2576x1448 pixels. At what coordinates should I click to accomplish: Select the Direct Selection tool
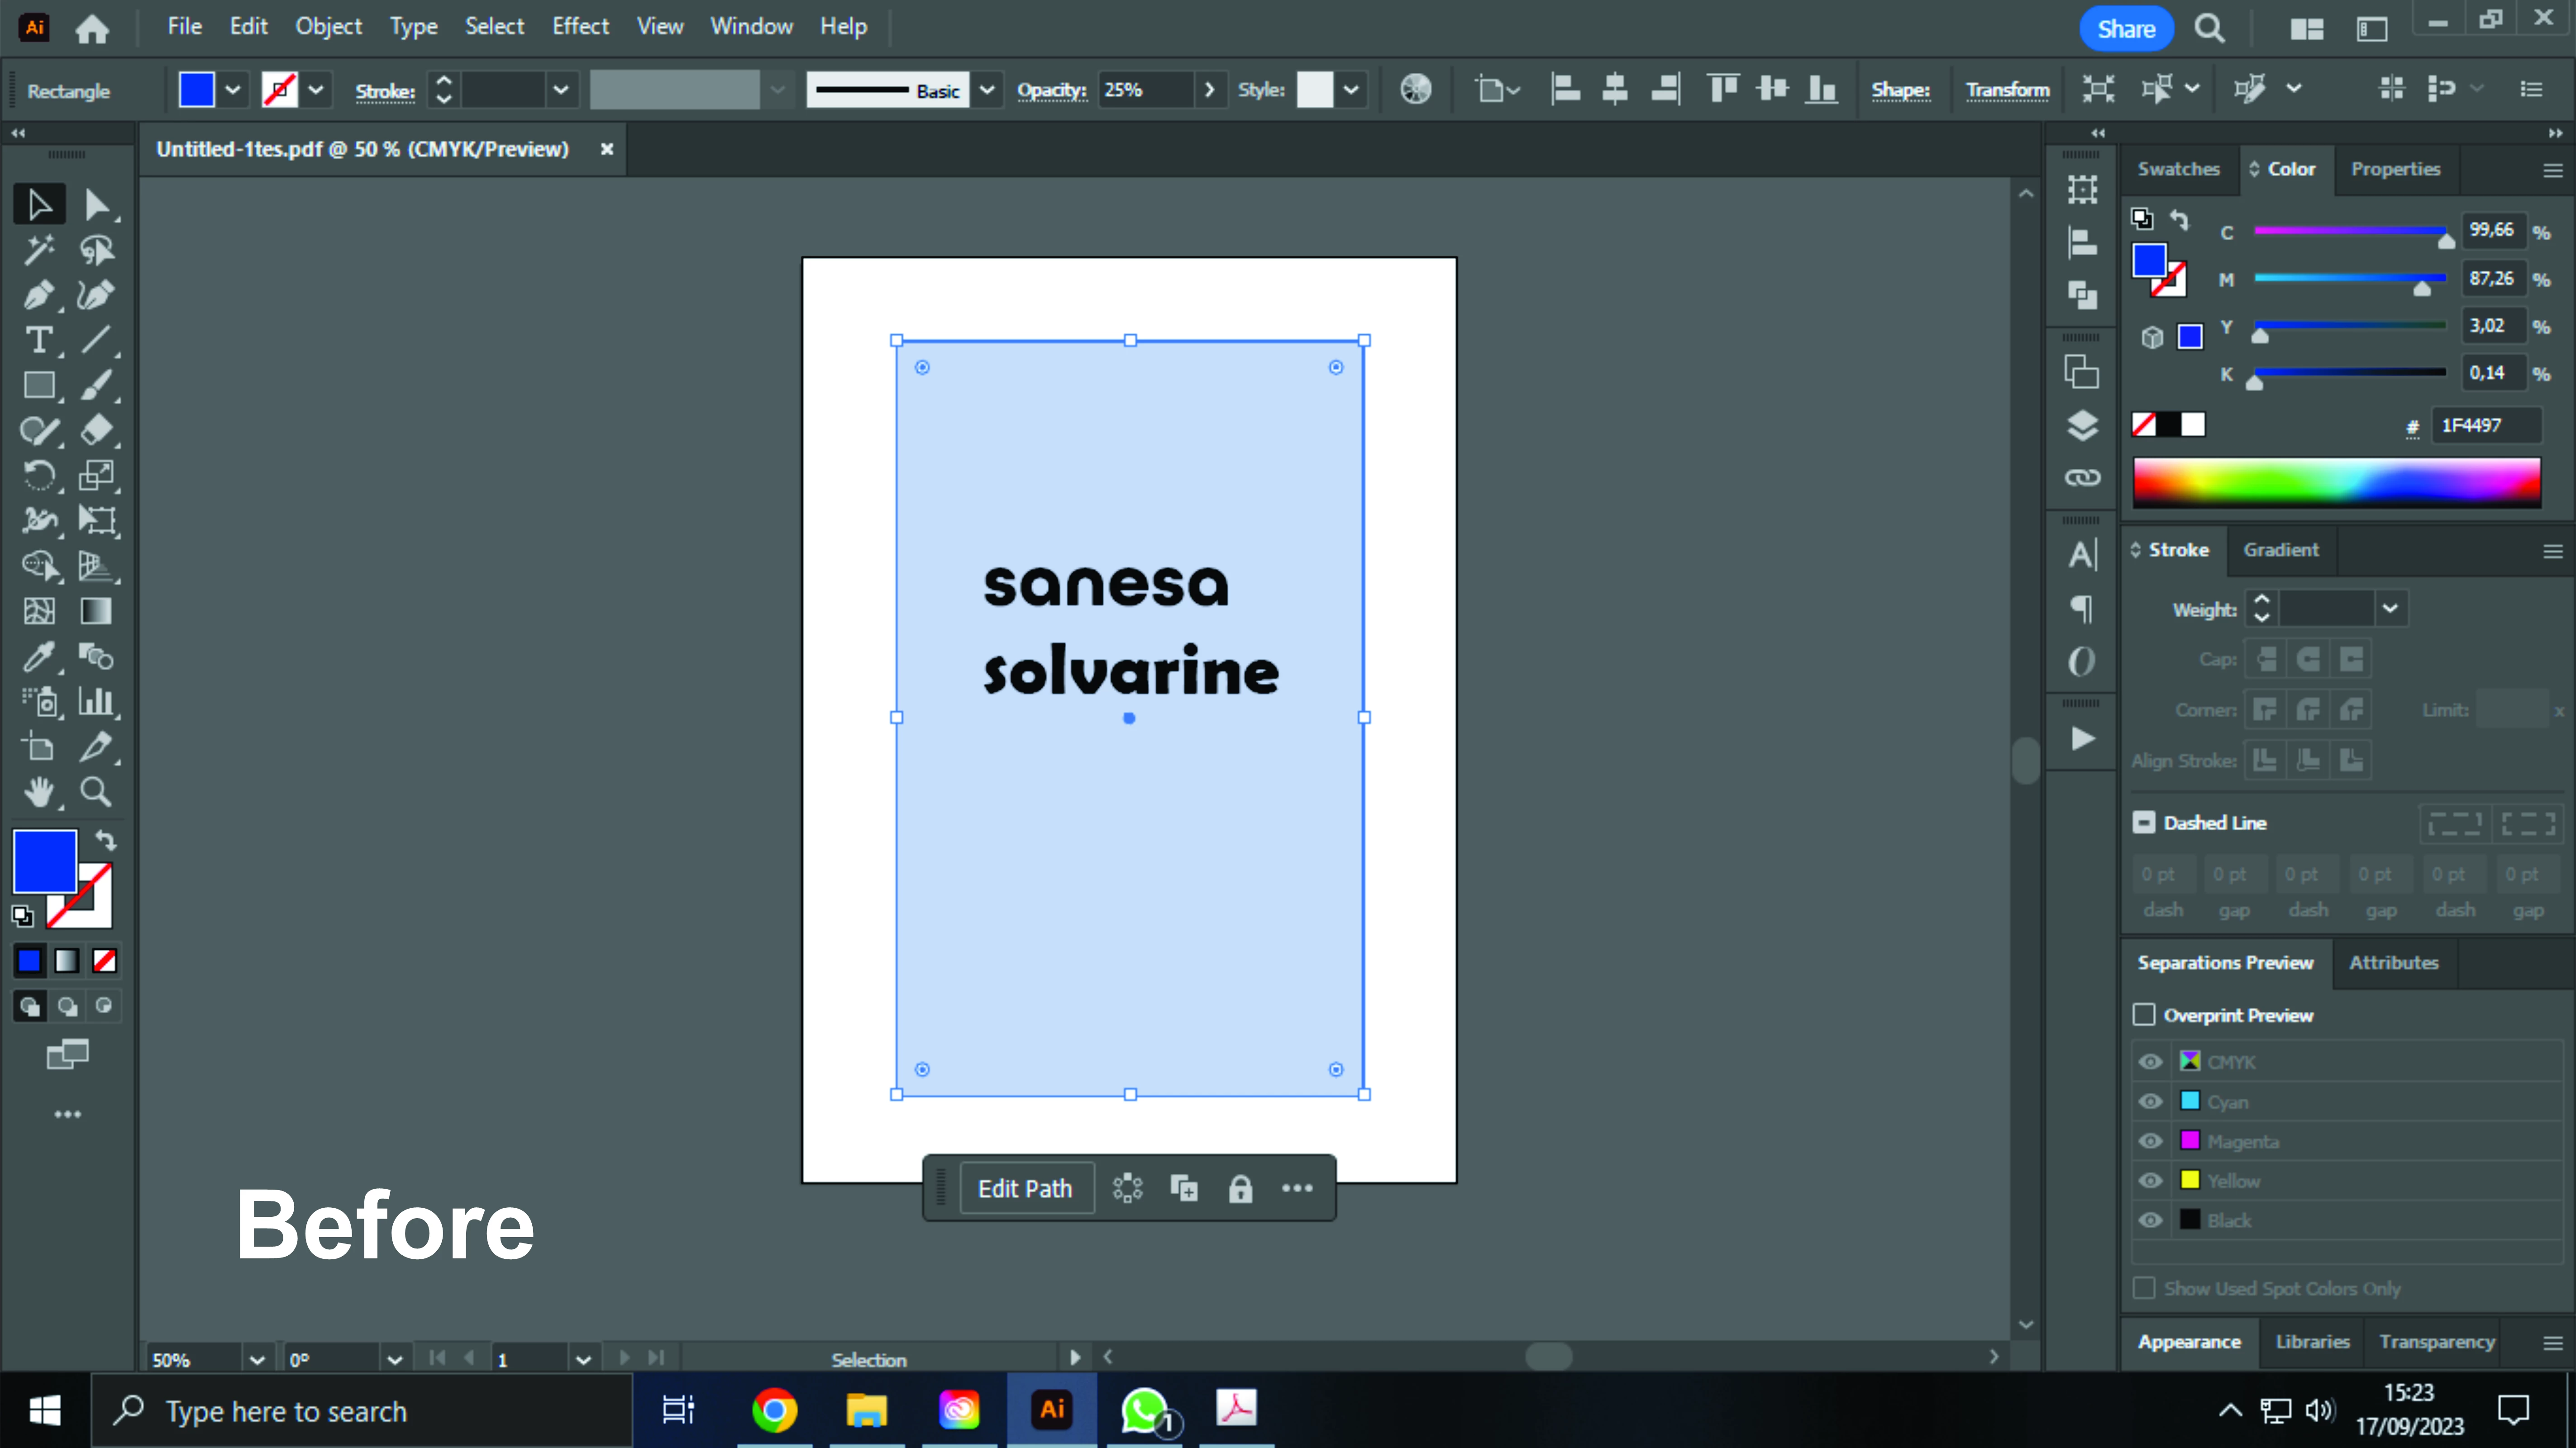(96, 205)
